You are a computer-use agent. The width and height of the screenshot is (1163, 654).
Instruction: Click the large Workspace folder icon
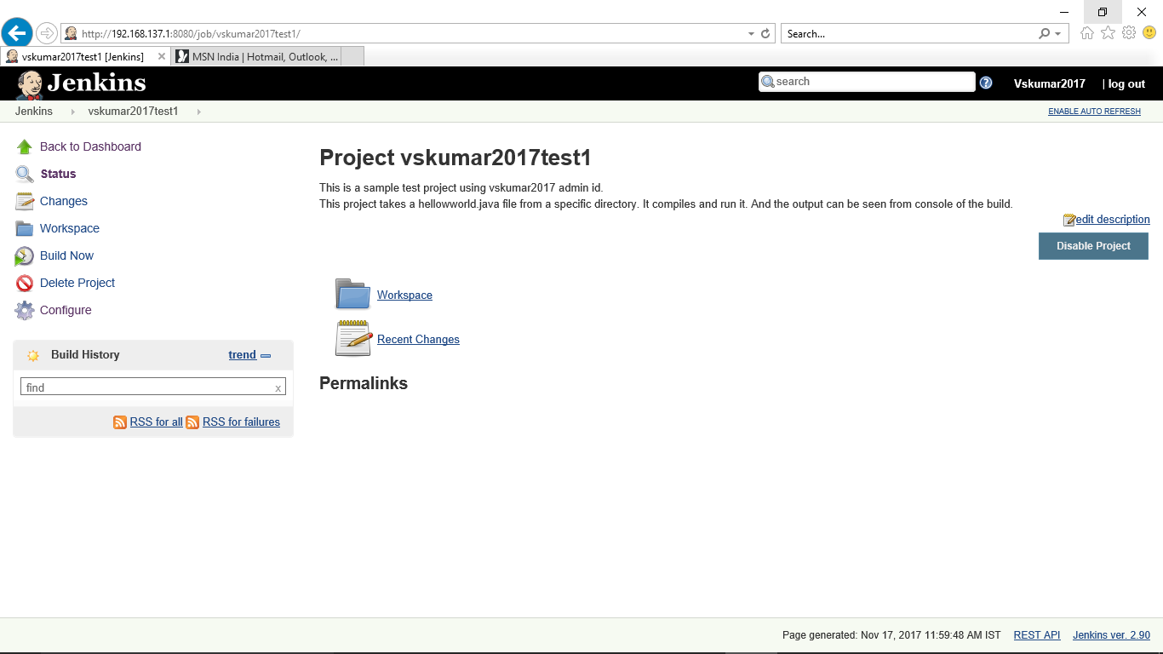click(x=352, y=294)
